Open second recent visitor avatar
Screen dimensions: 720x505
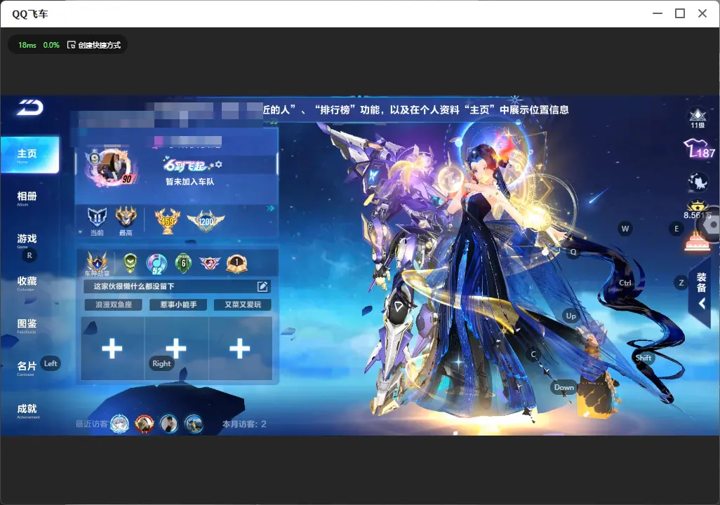[144, 424]
